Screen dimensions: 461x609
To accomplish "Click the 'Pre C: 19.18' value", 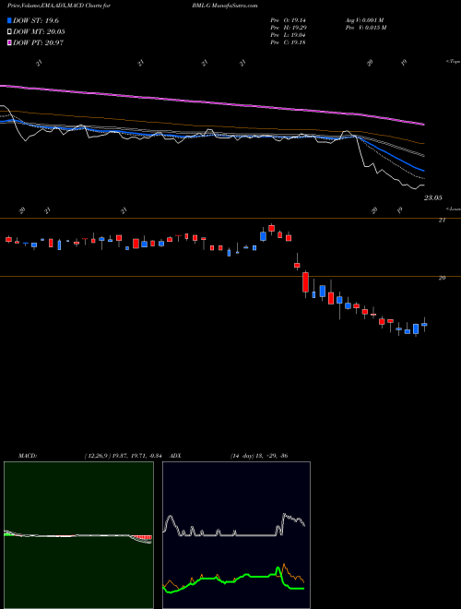I will [x=289, y=42].
